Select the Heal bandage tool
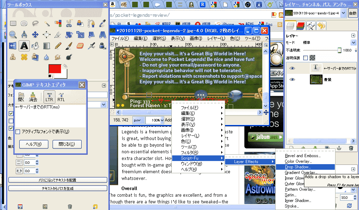Viewport: 359px width, 210px height. (24, 57)
